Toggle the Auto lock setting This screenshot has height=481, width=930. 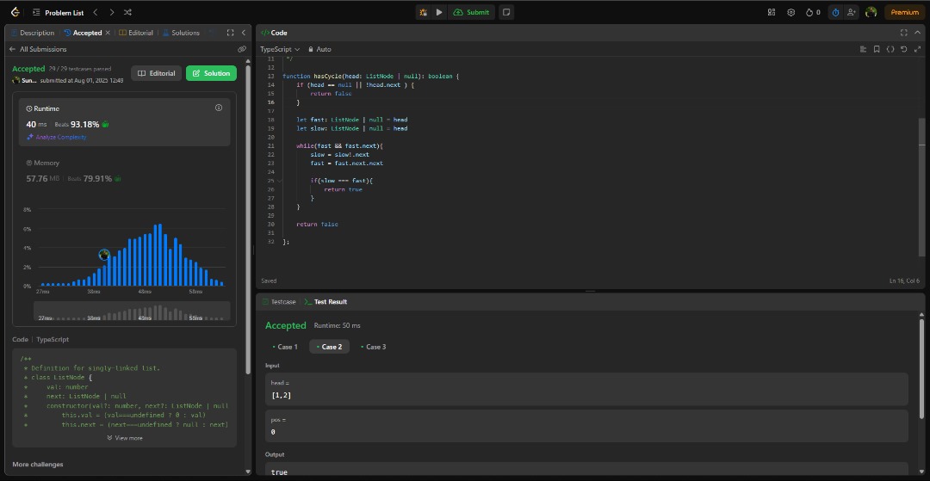pos(319,49)
